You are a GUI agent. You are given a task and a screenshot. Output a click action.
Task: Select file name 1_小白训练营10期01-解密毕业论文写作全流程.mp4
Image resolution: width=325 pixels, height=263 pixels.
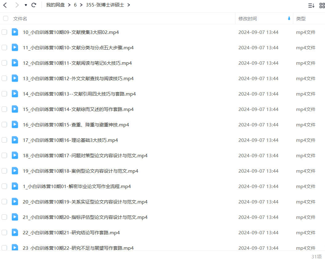pos(77,187)
